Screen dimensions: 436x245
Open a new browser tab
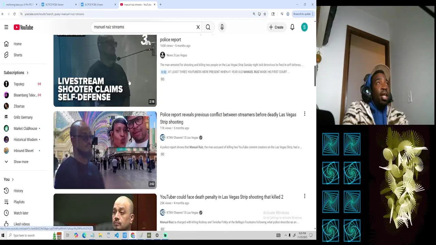[160, 5]
